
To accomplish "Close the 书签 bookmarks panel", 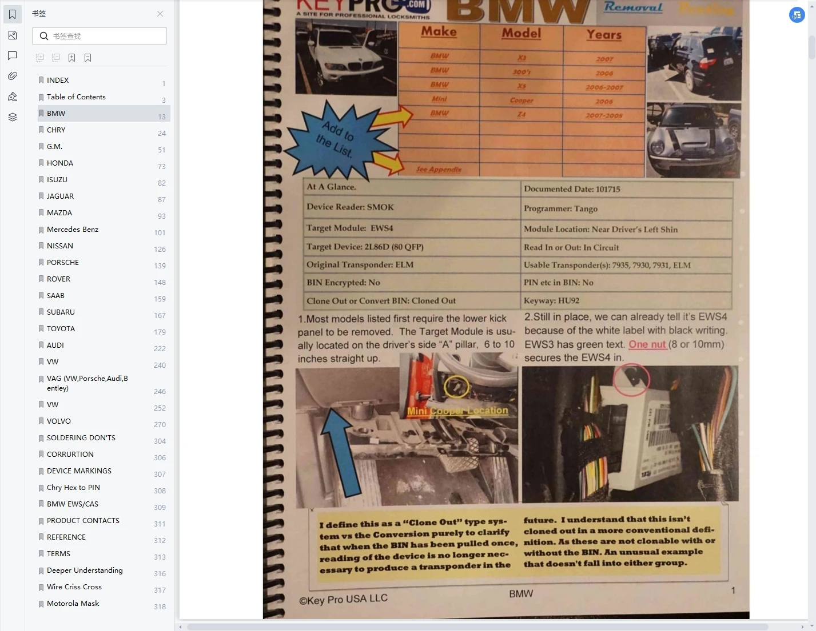I will point(160,14).
